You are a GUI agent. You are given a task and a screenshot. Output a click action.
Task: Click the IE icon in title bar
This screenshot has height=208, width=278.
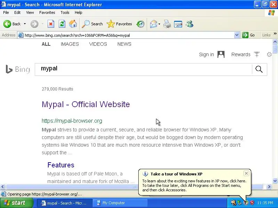(x=3, y=4)
